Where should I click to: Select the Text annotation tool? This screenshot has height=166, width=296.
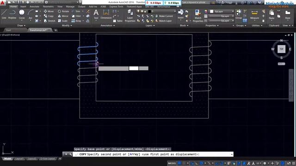click(x=96, y=14)
